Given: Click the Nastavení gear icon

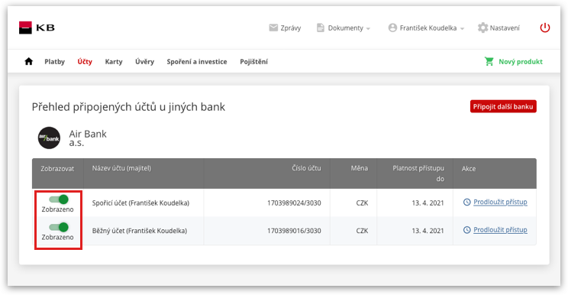Looking at the screenshot, I should (482, 28).
